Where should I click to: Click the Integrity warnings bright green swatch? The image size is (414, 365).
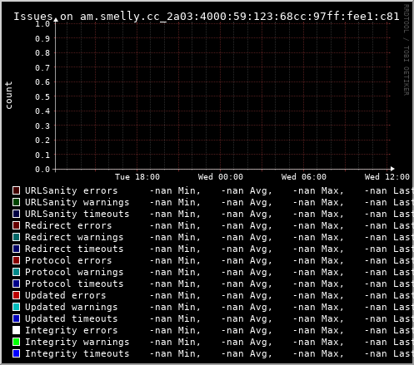(x=16, y=342)
